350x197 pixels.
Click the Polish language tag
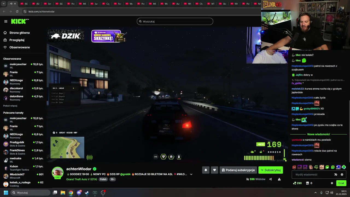(x=103, y=179)
